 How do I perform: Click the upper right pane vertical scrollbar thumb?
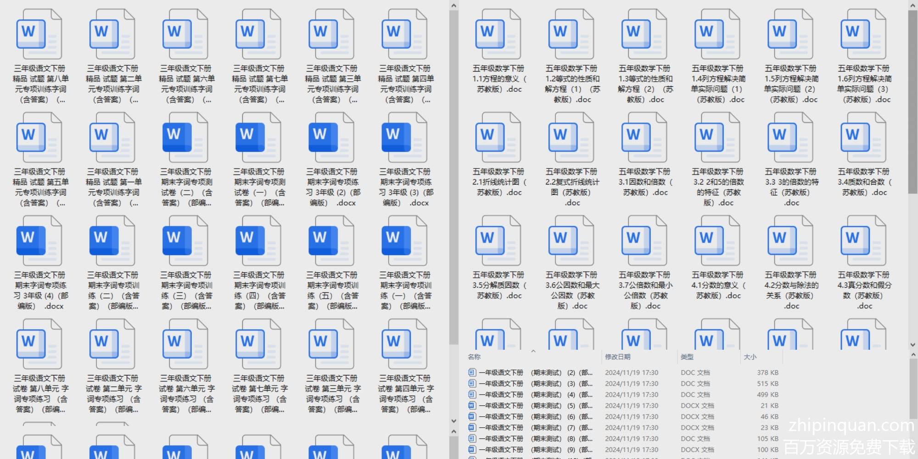click(x=912, y=92)
